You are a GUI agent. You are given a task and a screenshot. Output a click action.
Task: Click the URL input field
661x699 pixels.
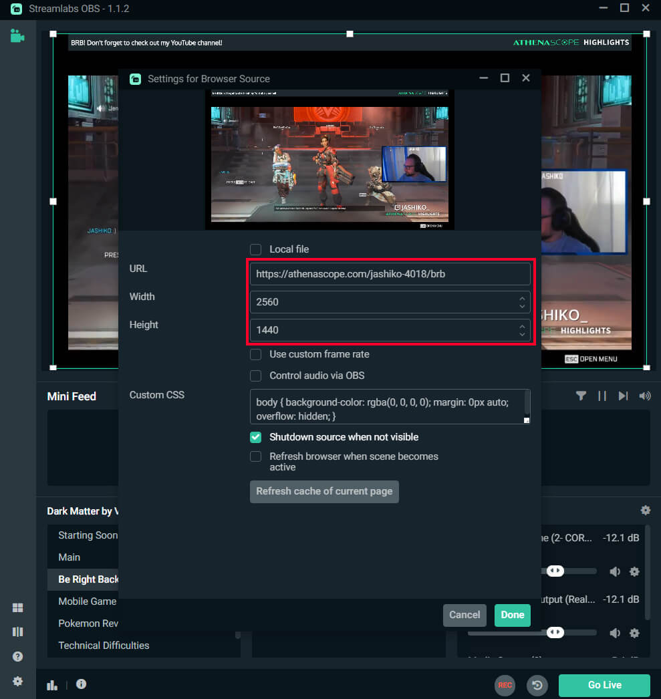[390, 274]
